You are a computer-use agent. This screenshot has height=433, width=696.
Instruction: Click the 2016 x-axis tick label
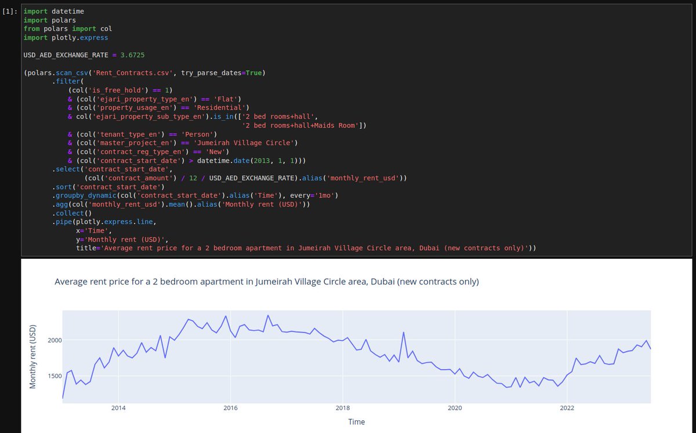coord(230,408)
